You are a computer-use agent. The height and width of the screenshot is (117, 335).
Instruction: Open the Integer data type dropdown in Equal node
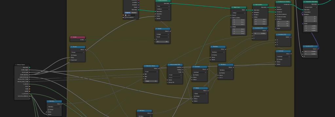(x=163, y=34)
